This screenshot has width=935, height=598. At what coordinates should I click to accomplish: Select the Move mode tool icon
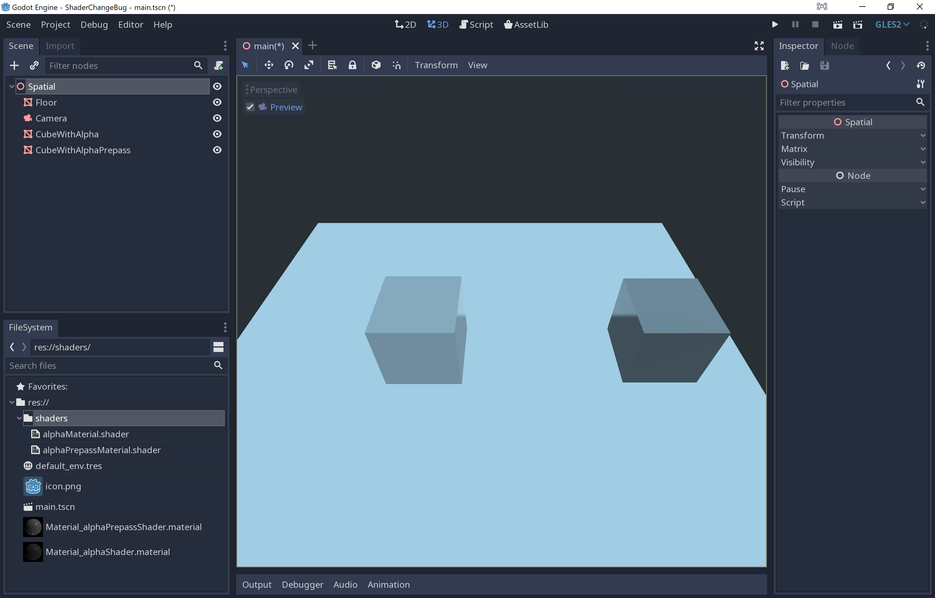[269, 65]
